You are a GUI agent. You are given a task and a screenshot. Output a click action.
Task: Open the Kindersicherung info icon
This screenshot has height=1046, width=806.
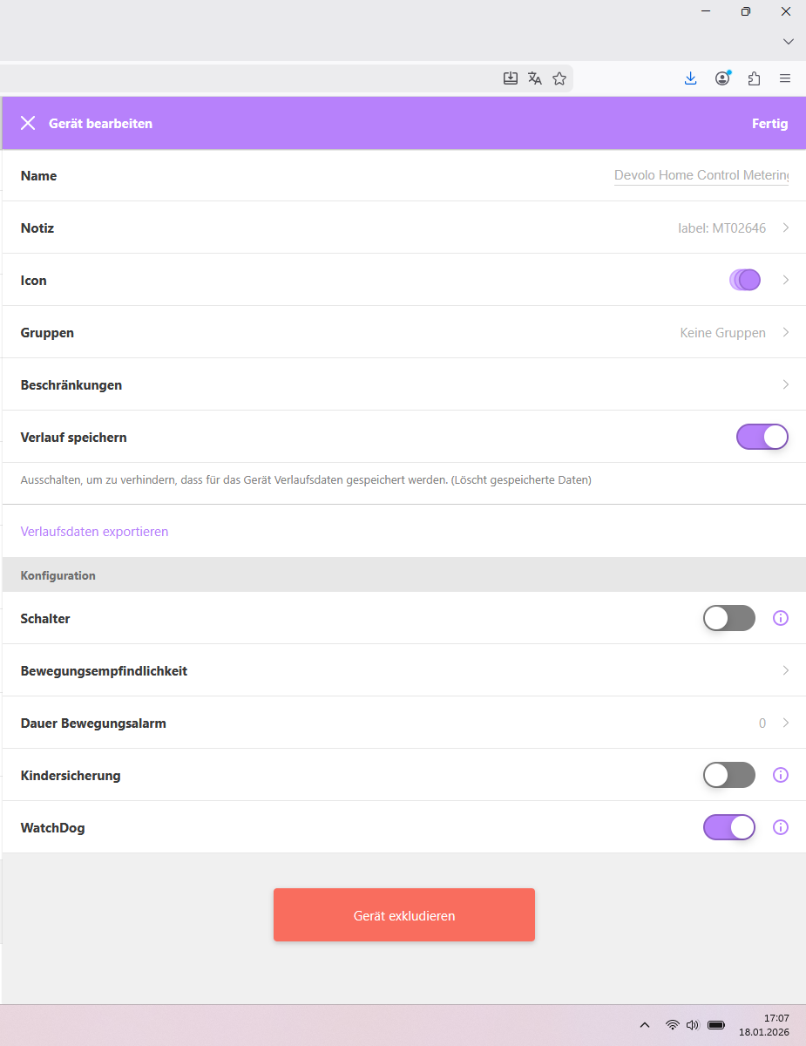coord(781,775)
